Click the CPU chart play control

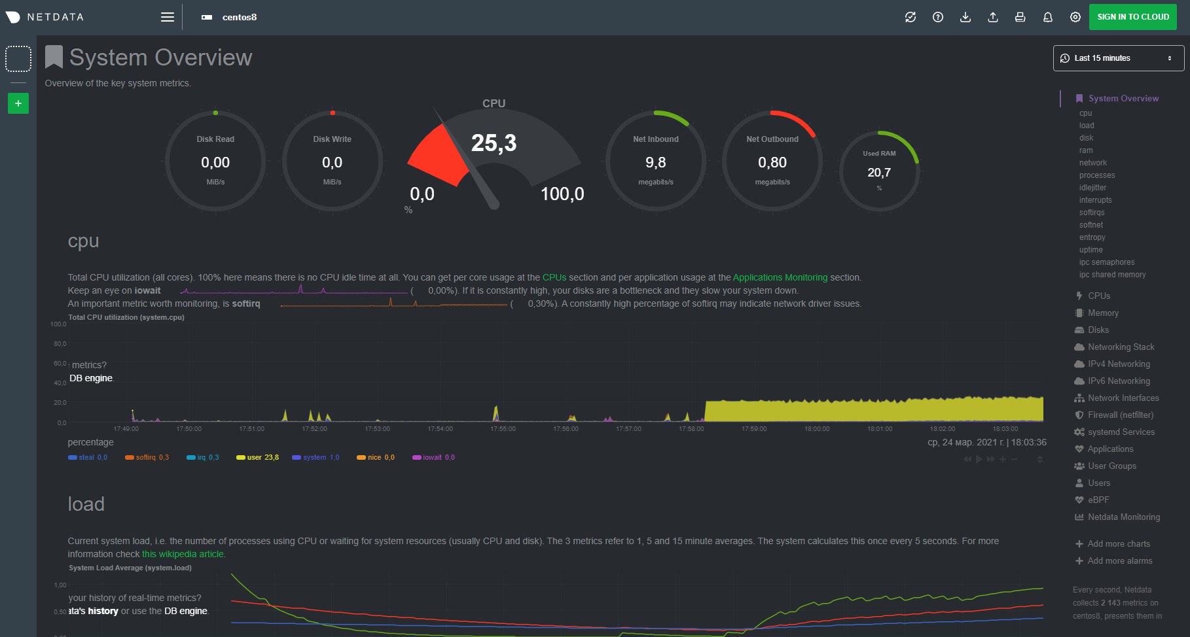[979, 459]
